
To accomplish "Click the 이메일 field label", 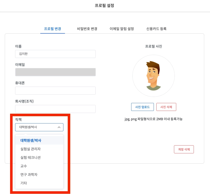I will (20, 64).
